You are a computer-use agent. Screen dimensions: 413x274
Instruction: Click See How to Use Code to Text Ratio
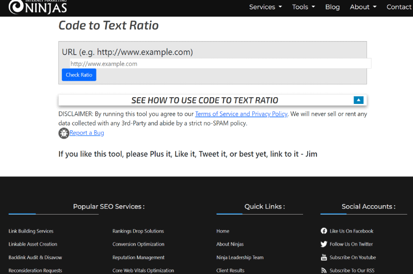pyautogui.click(x=204, y=100)
